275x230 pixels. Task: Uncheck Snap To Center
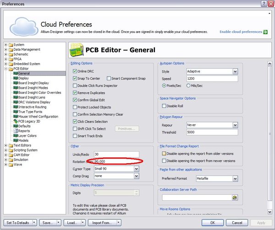pos(75,78)
